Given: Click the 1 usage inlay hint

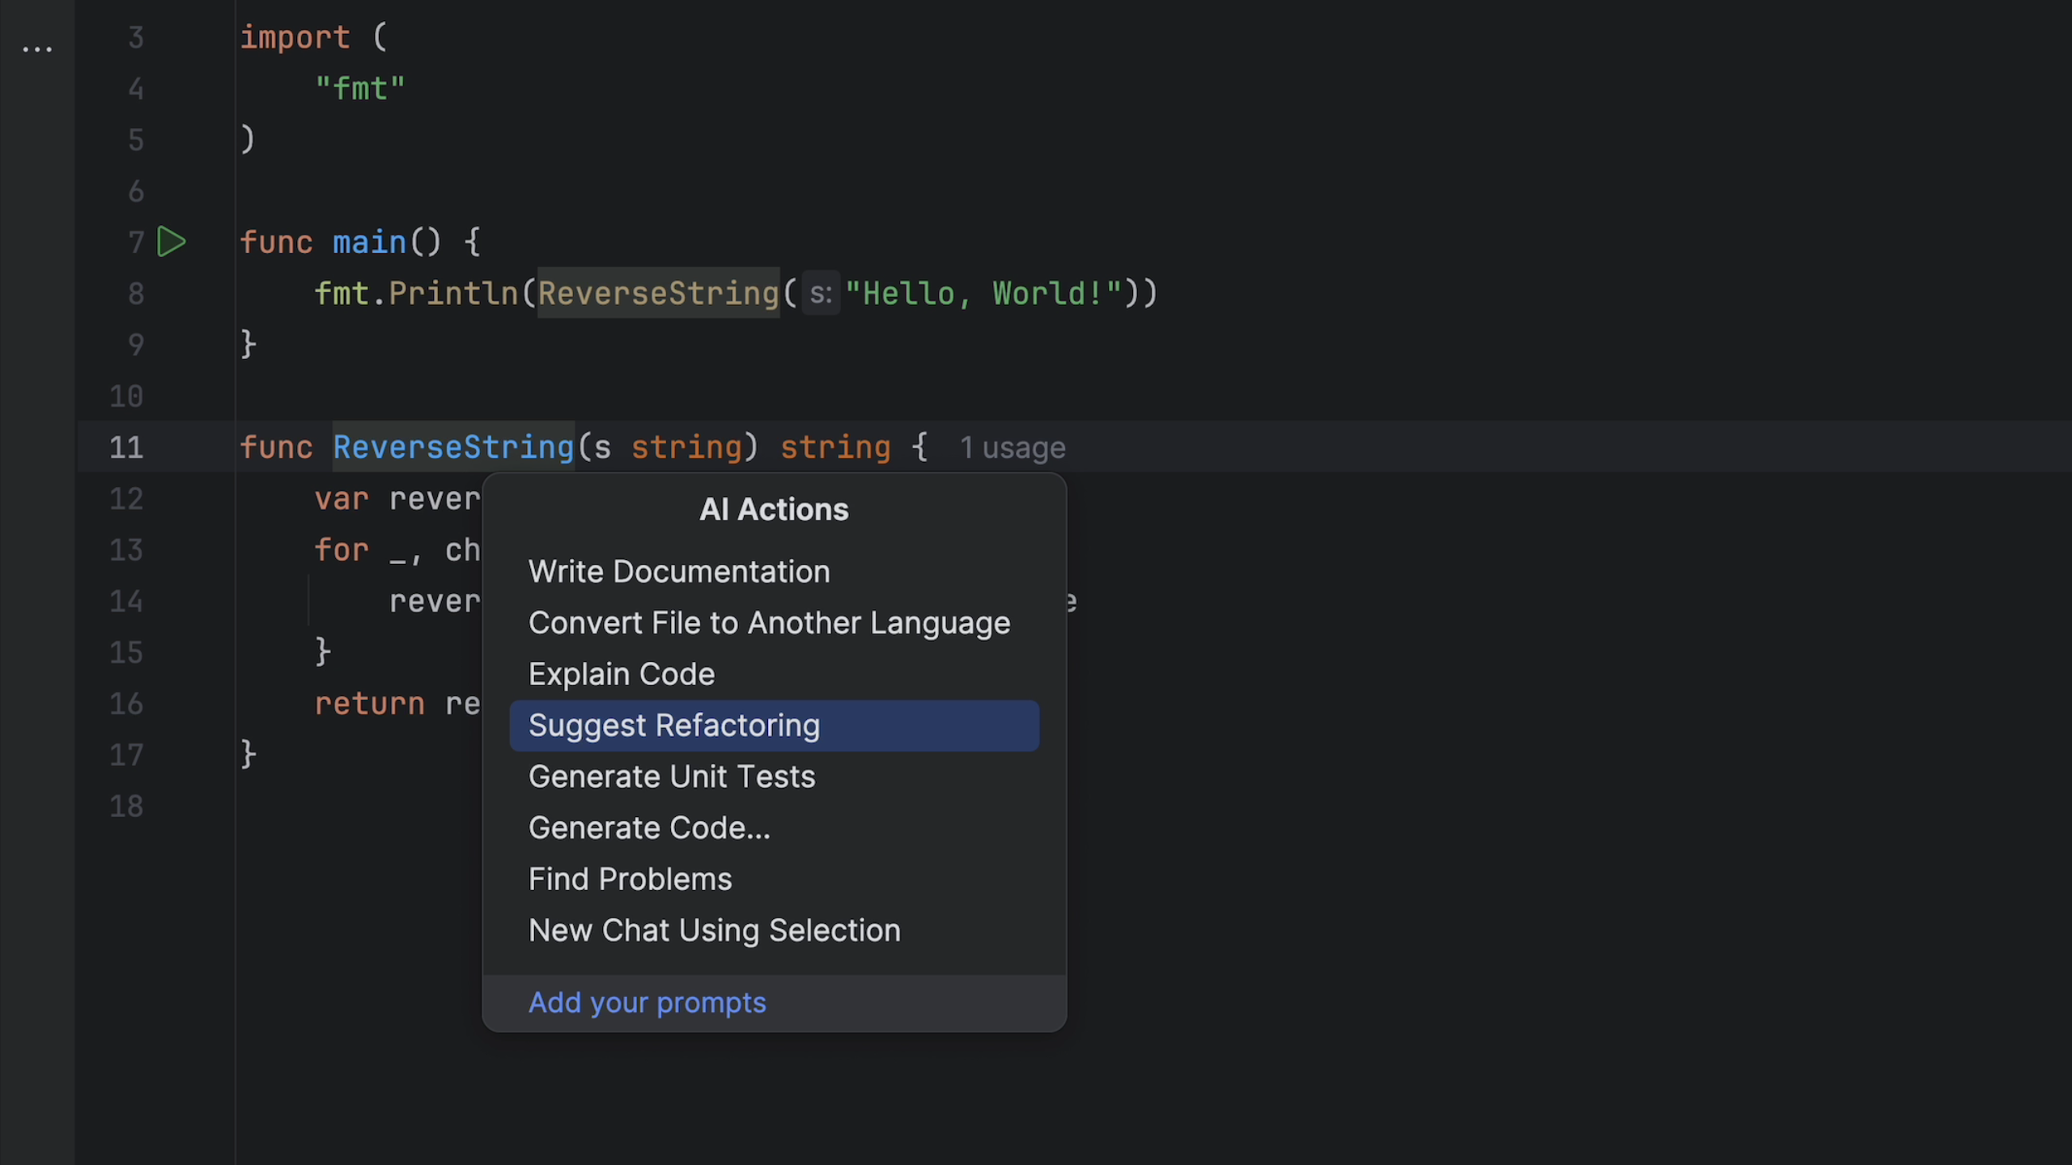Looking at the screenshot, I should [1012, 447].
